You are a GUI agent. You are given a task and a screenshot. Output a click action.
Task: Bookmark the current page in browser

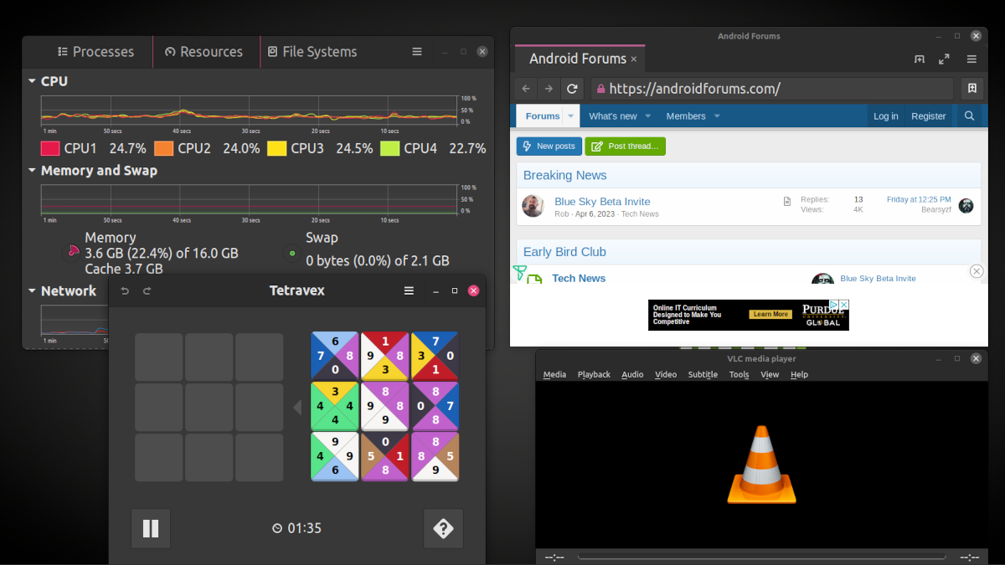tap(971, 89)
